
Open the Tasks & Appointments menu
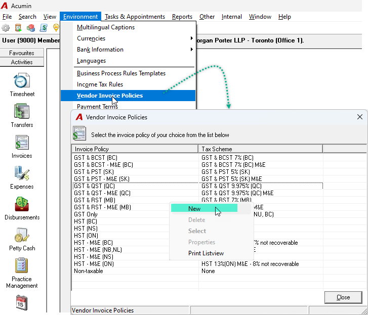[135, 17]
